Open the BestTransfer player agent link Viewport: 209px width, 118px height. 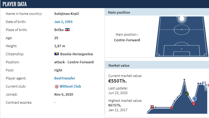[65, 78]
